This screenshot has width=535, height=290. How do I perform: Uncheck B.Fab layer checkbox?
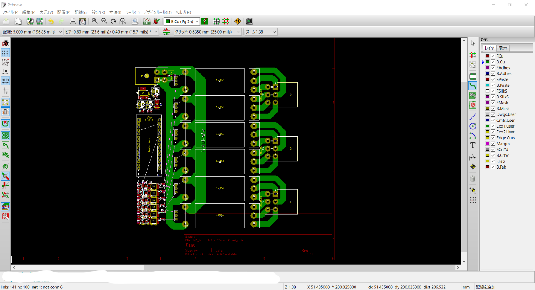click(x=493, y=167)
